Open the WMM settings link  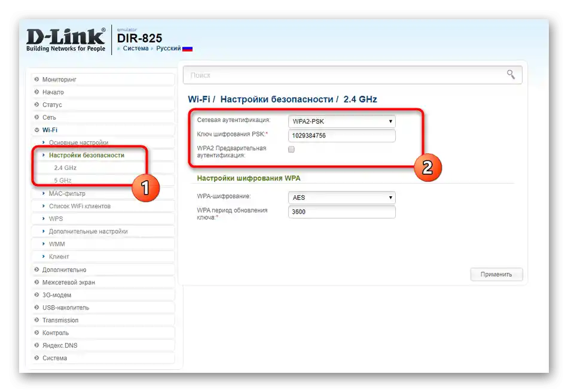click(x=57, y=244)
